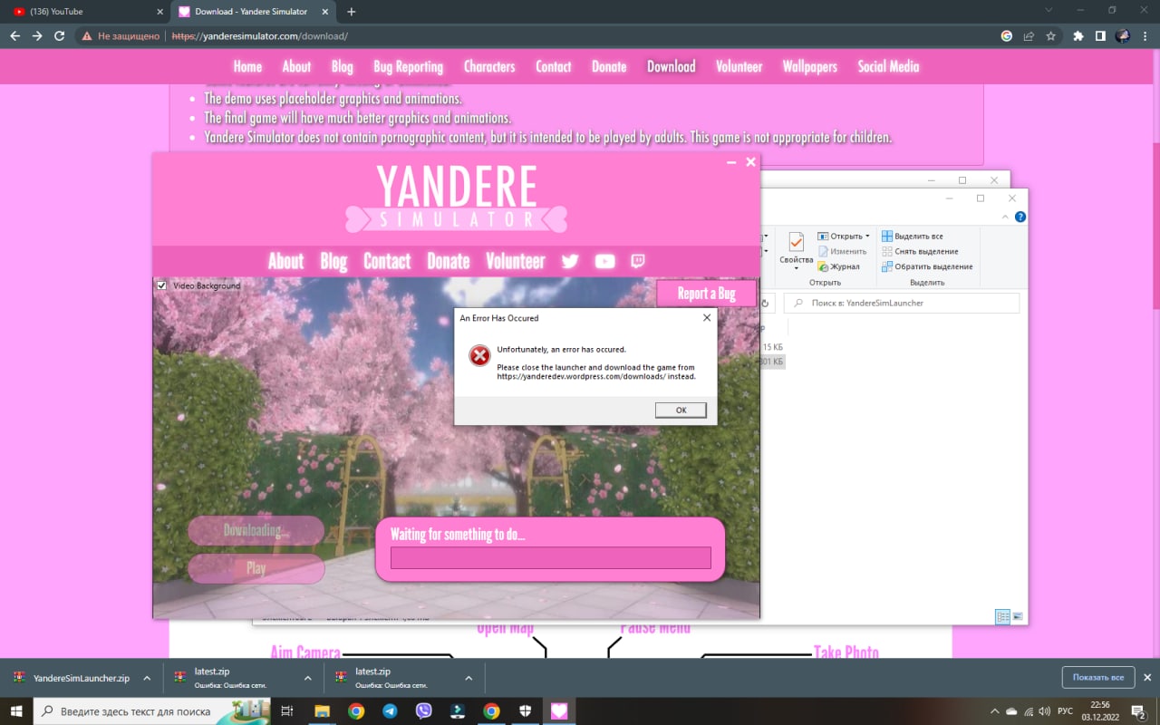This screenshot has height=725, width=1160.
Task: Open the YouTube icon in launcher
Action: 604,261
